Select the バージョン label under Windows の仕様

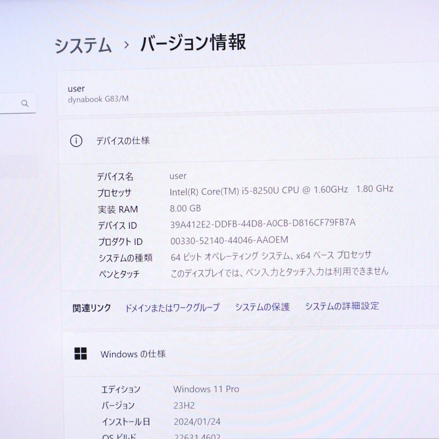tap(118, 405)
